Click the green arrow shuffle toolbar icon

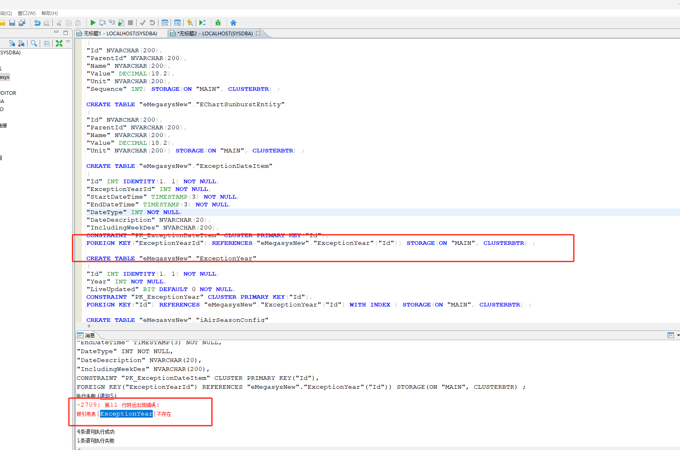[x=203, y=23]
